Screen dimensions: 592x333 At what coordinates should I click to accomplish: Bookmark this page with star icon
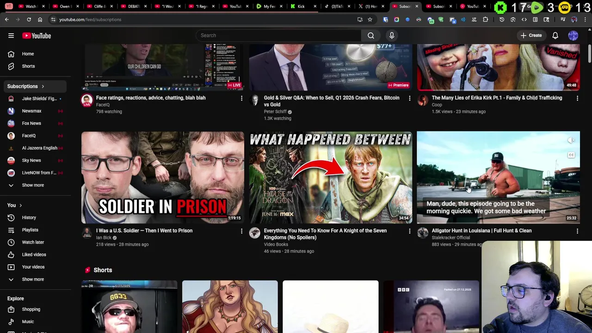point(370,19)
